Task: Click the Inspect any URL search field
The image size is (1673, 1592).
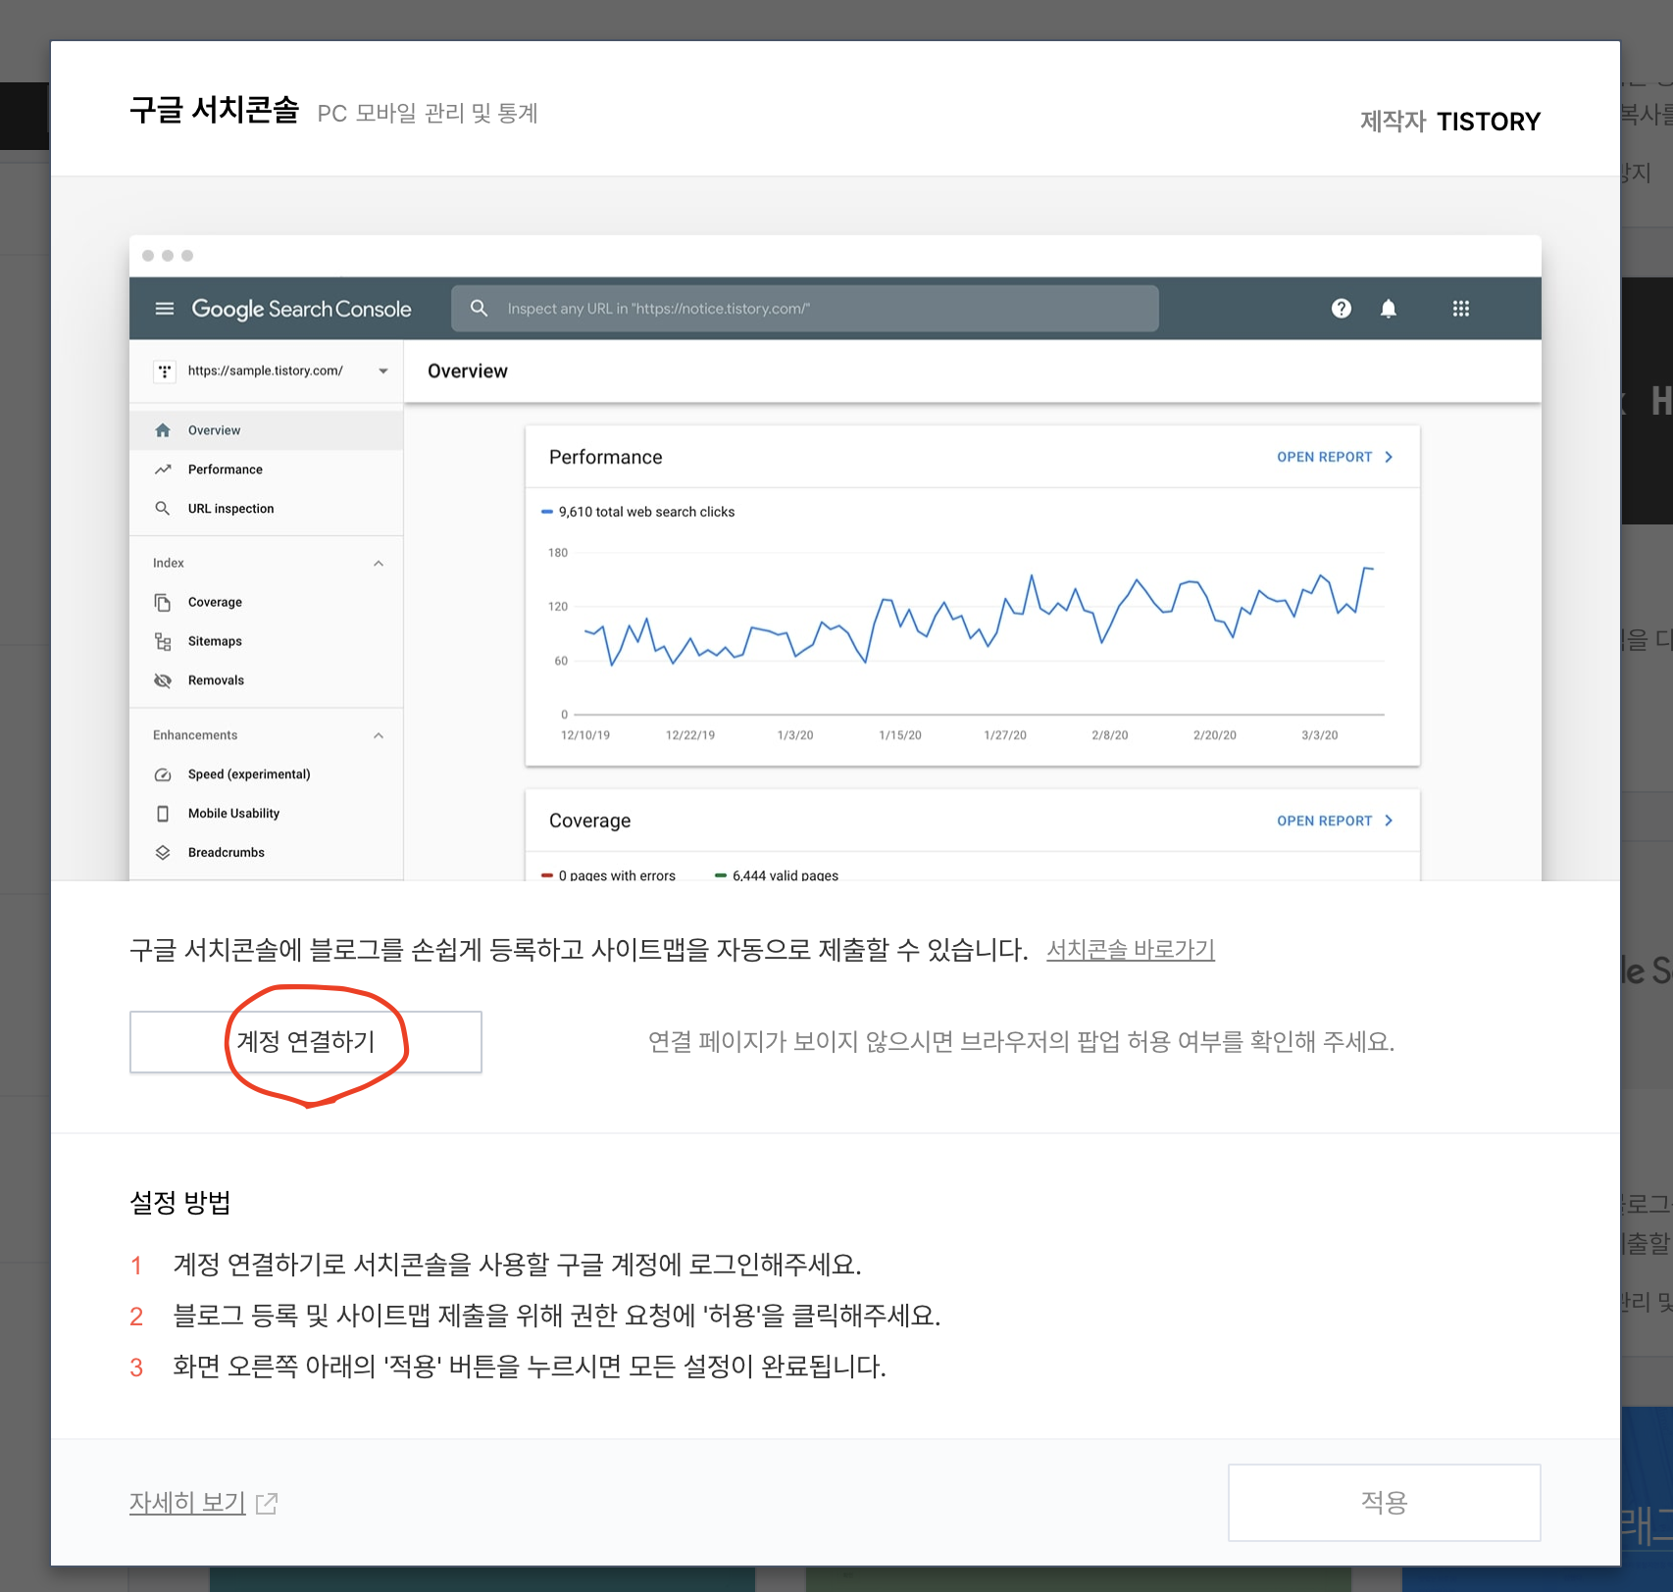Action: click(x=804, y=309)
